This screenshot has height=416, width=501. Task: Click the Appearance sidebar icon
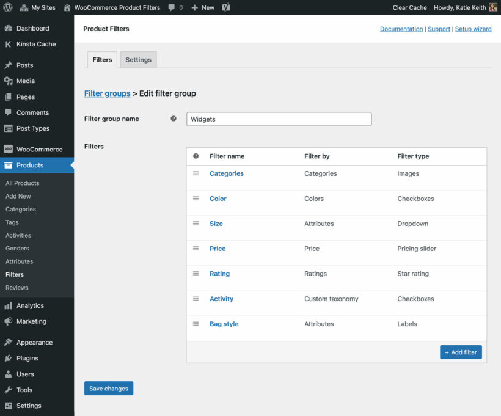tap(9, 342)
